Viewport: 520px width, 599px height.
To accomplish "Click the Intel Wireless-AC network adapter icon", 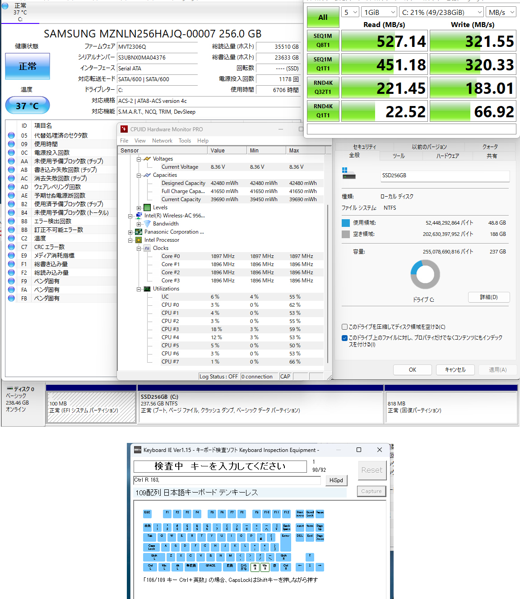I will 139,216.
